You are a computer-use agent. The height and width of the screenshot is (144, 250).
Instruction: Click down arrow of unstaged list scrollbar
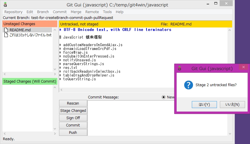click(x=55, y=69)
